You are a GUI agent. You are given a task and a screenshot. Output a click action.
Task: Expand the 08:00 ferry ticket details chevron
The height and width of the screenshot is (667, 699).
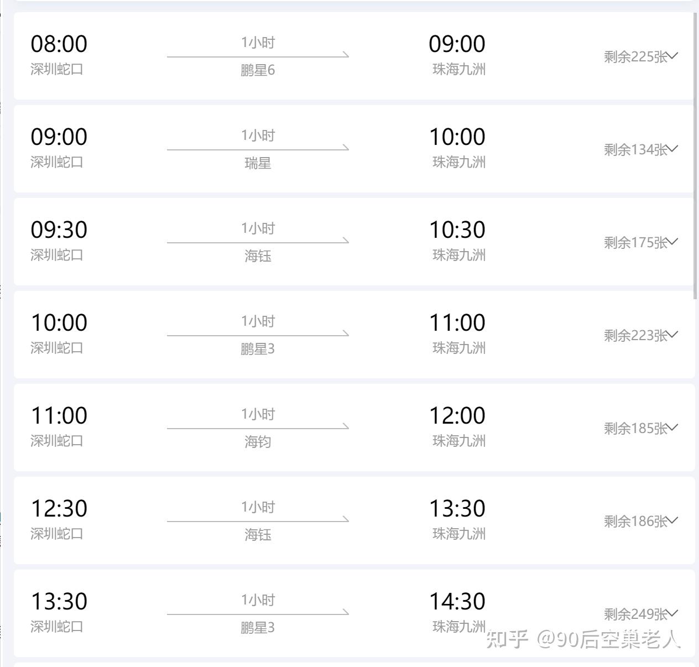(672, 55)
